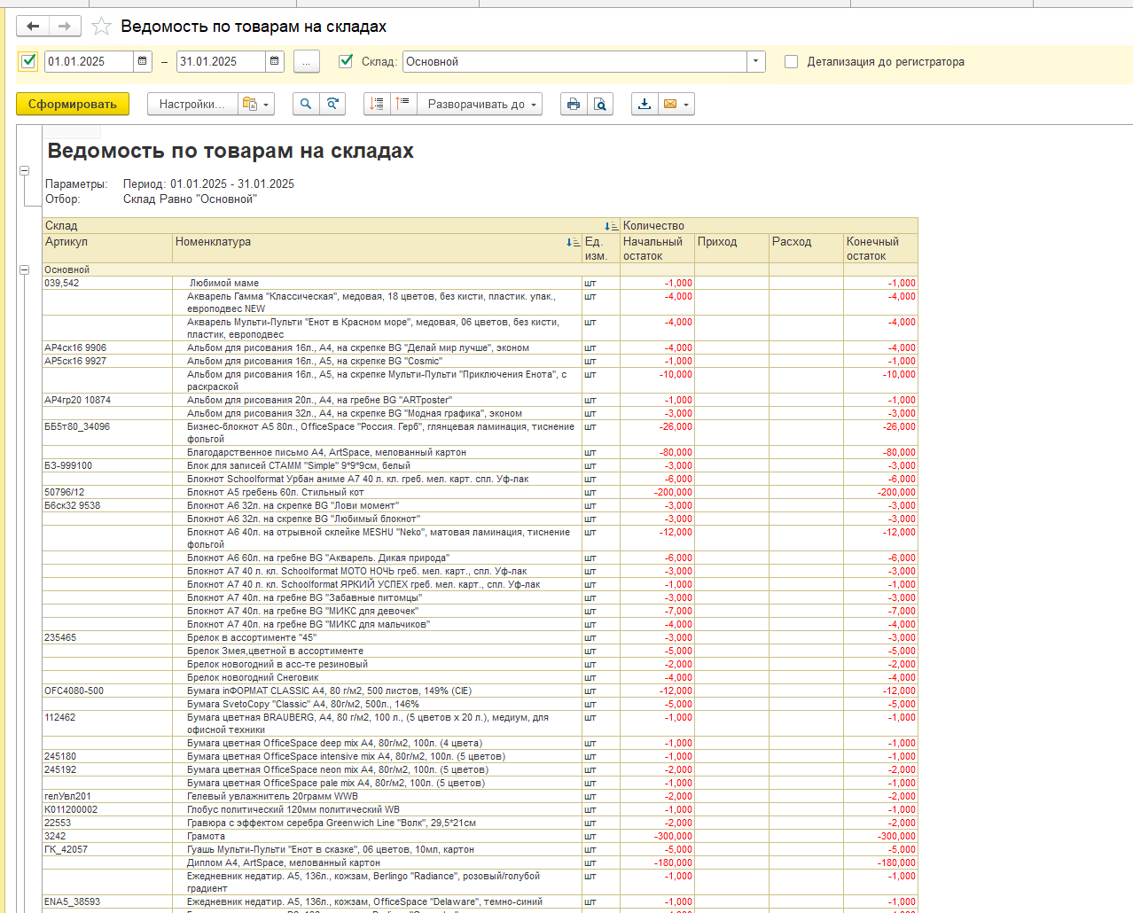1133x913 pixels.
Task: Click the period selection ellipsis button
Action: [306, 61]
